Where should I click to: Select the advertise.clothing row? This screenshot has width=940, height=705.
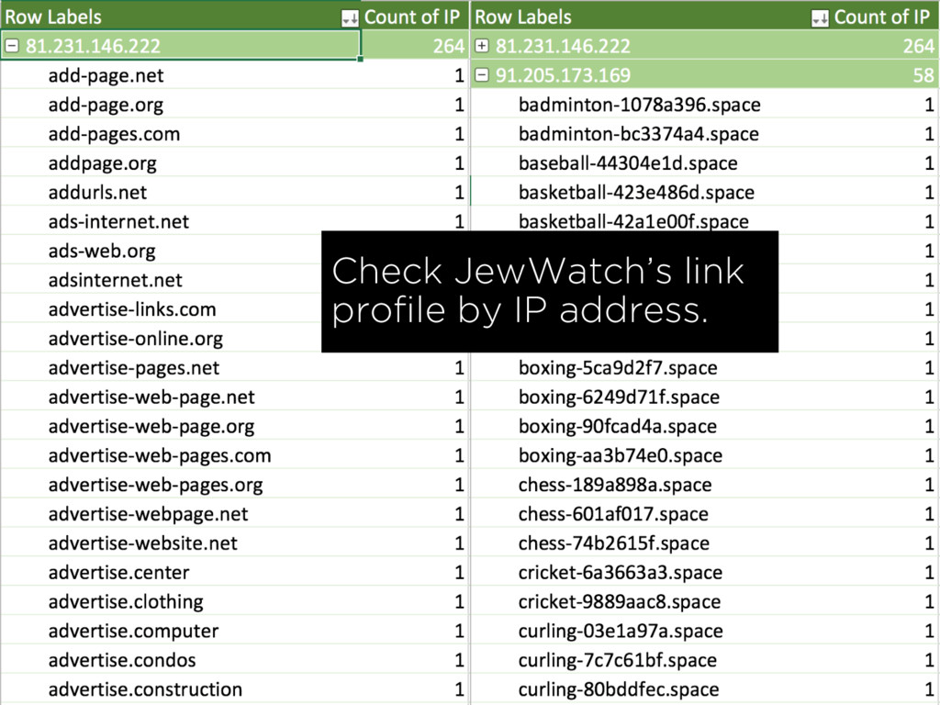tap(234, 602)
